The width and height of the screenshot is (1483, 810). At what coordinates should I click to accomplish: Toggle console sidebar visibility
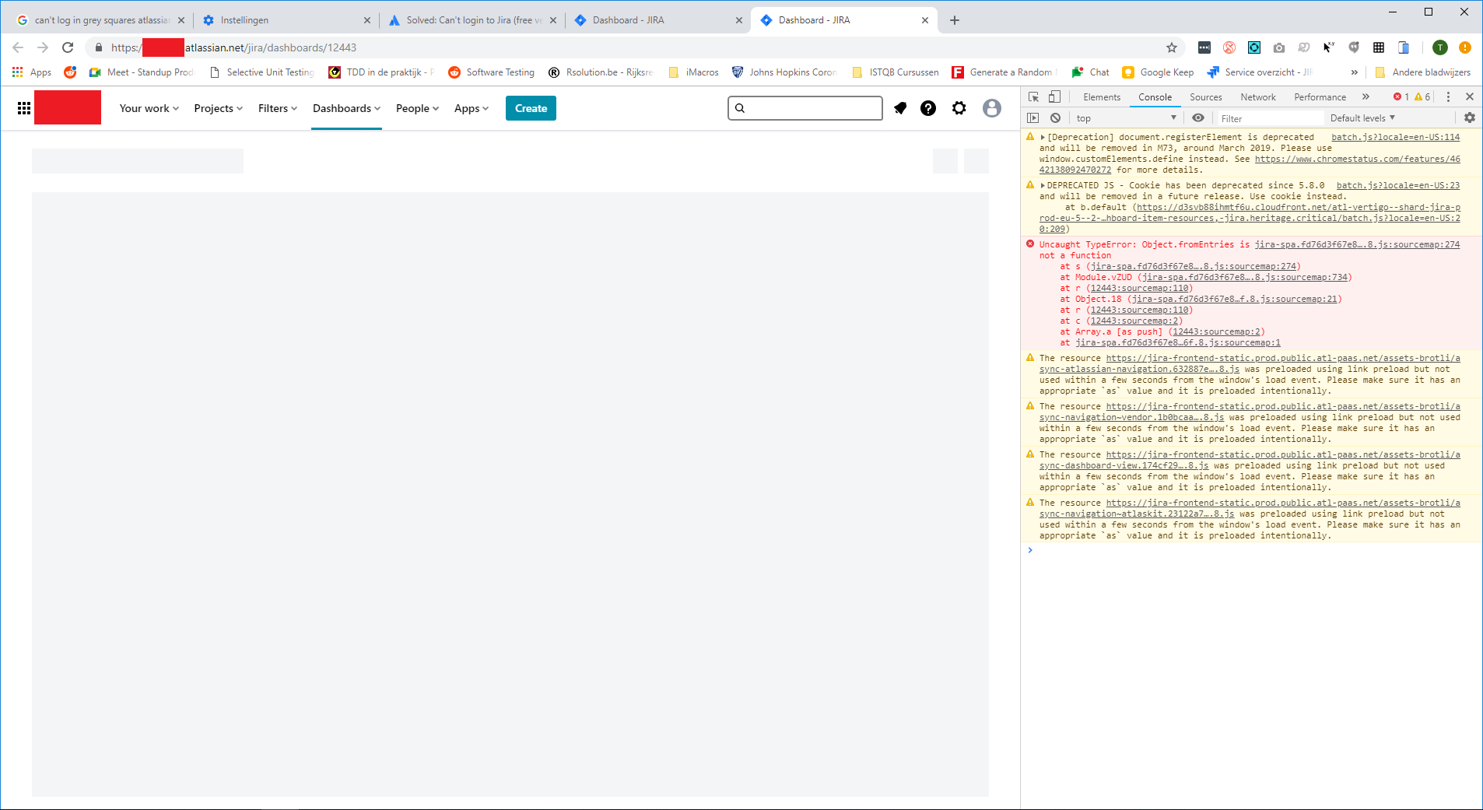1033,117
